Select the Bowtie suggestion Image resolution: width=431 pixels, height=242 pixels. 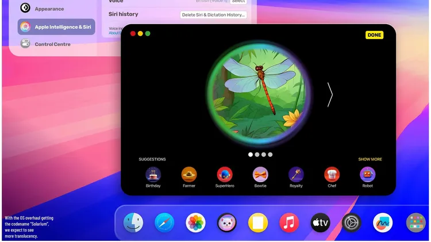tap(260, 174)
